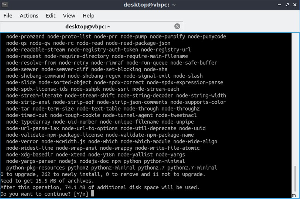The width and height of the screenshot is (300, 199).
Task: Click 'node-spdx-expression-parse' text
Action: point(185,83)
